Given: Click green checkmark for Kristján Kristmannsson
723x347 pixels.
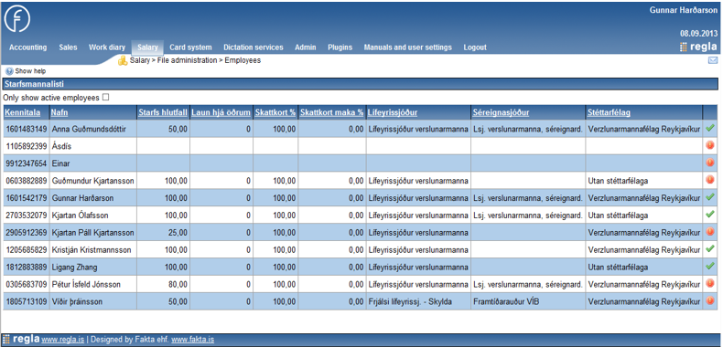Looking at the screenshot, I should point(710,249).
